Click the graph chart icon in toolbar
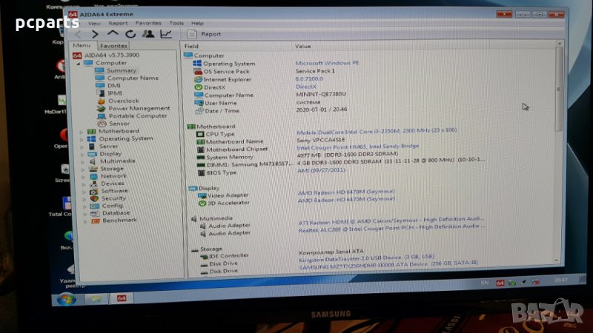This screenshot has width=593, height=333. pyautogui.click(x=165, y=33)
